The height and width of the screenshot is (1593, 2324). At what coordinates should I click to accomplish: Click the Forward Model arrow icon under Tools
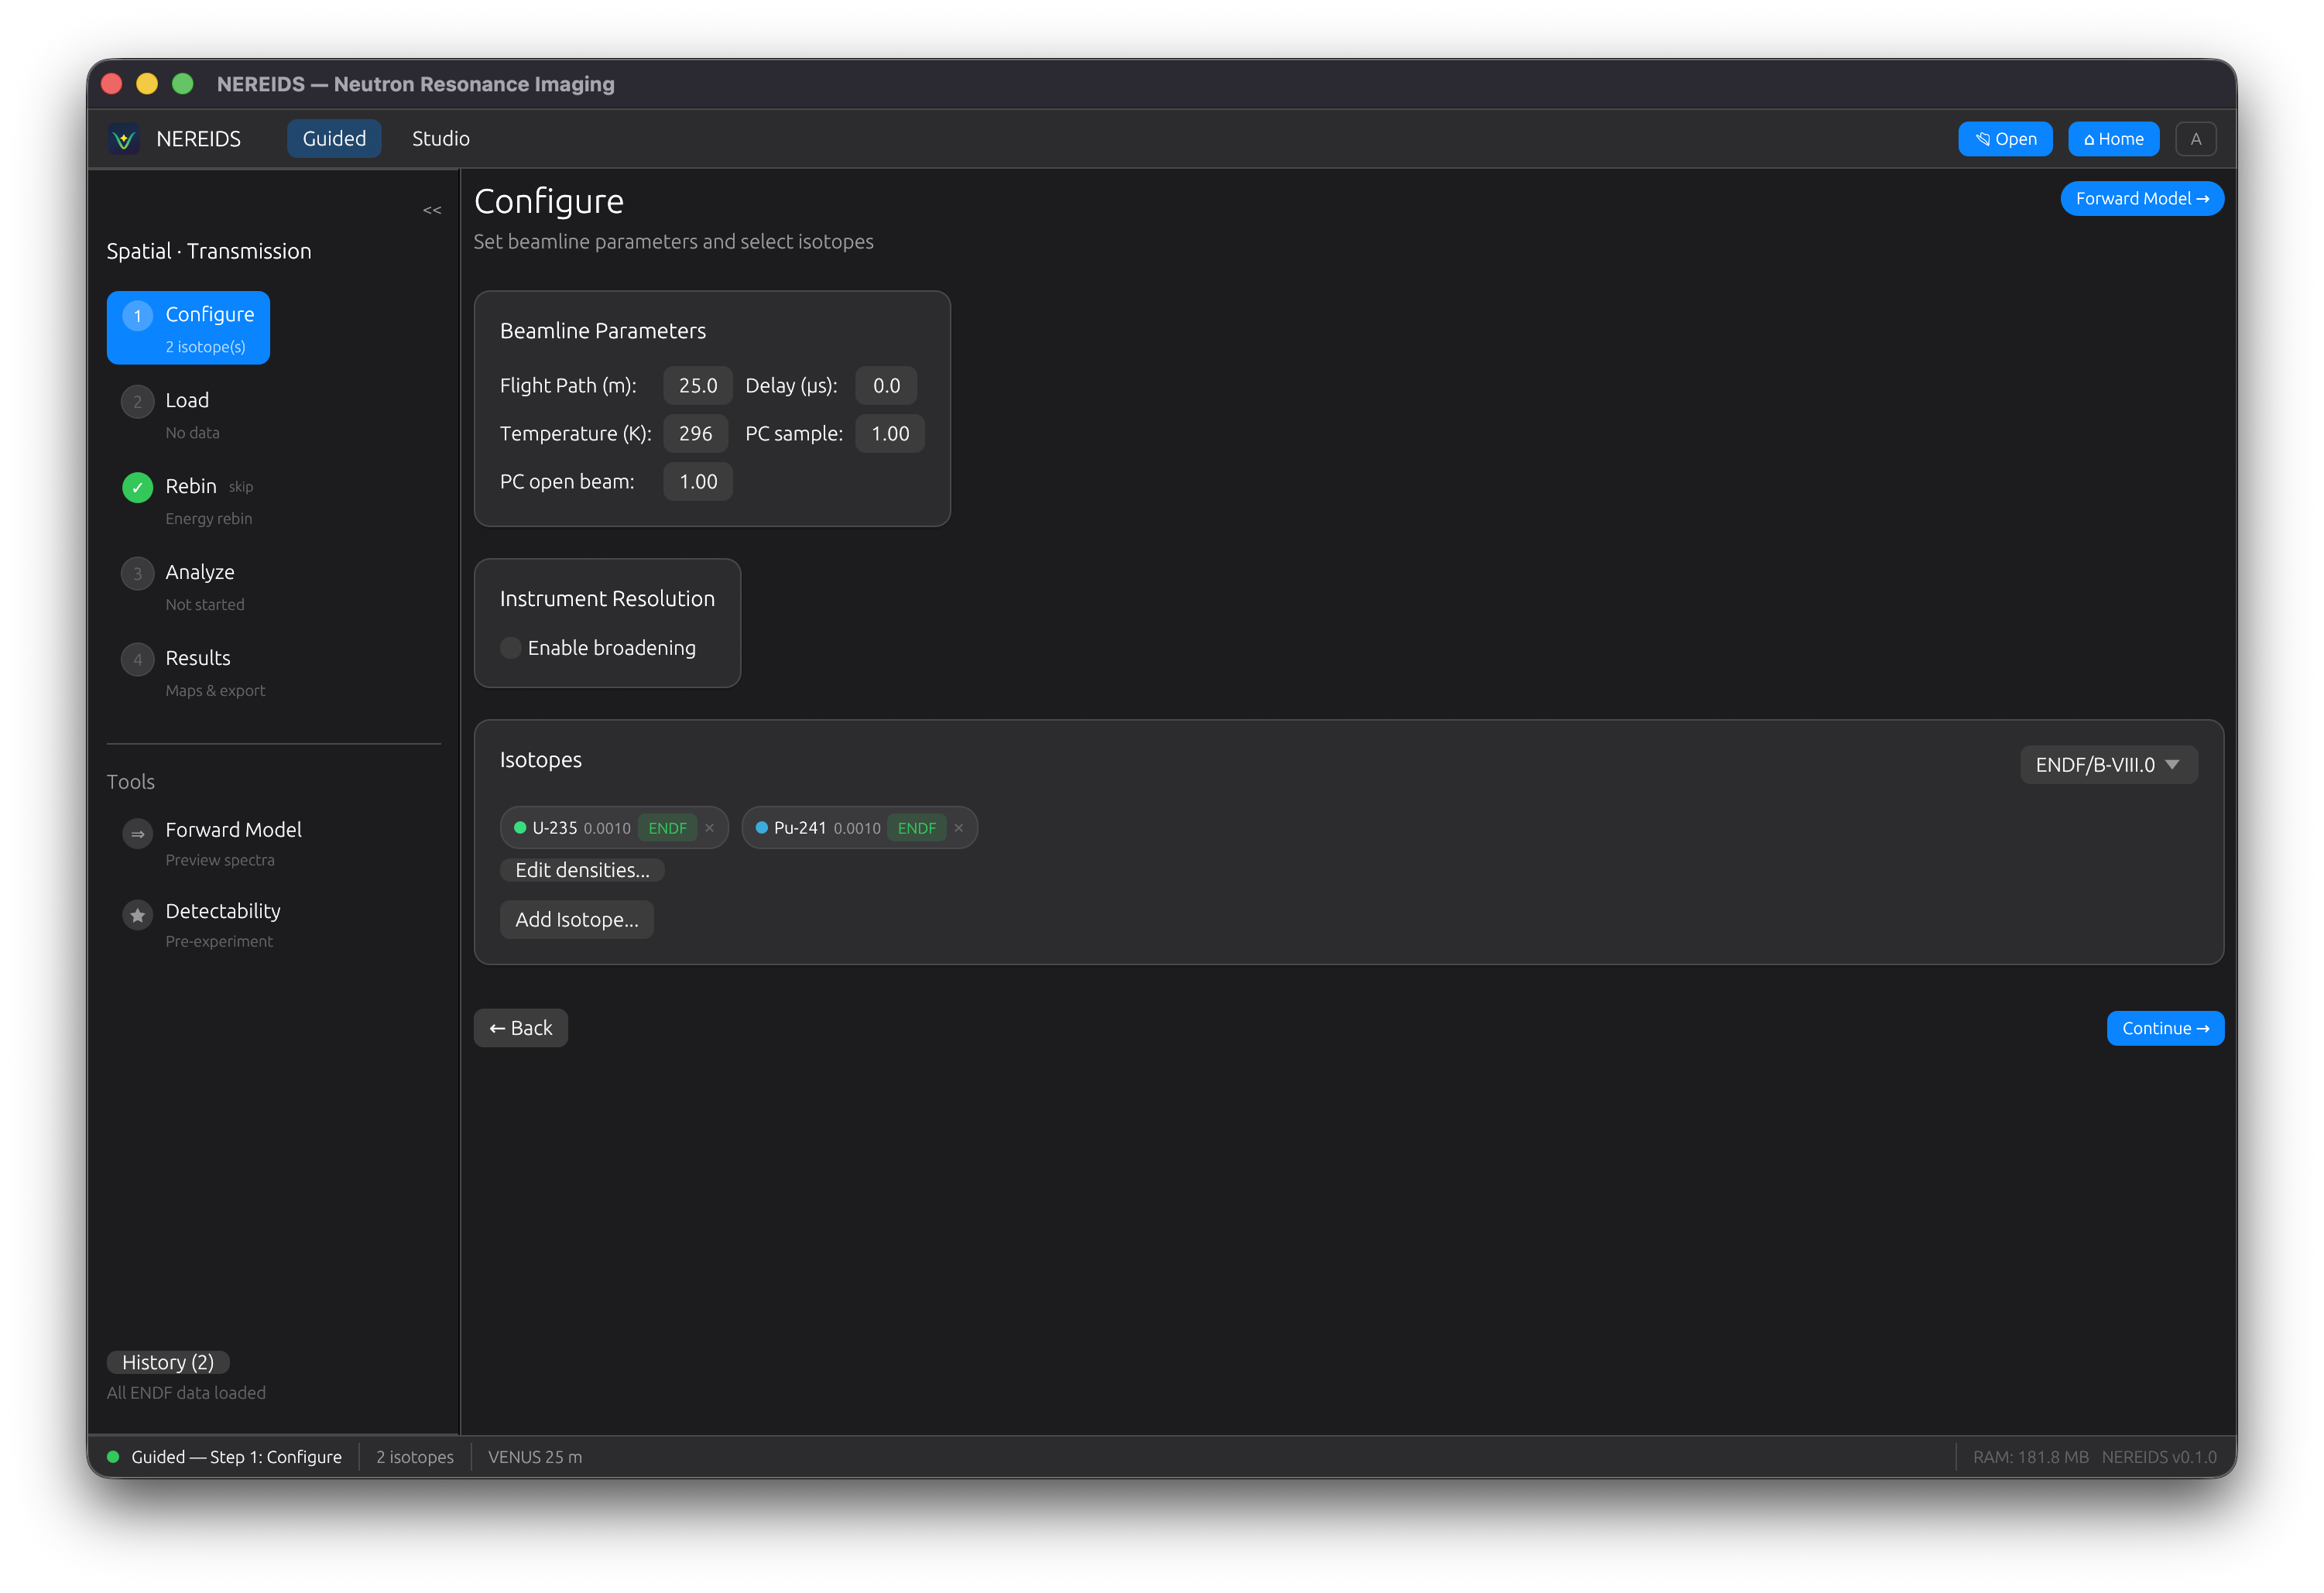click(137, 833)
